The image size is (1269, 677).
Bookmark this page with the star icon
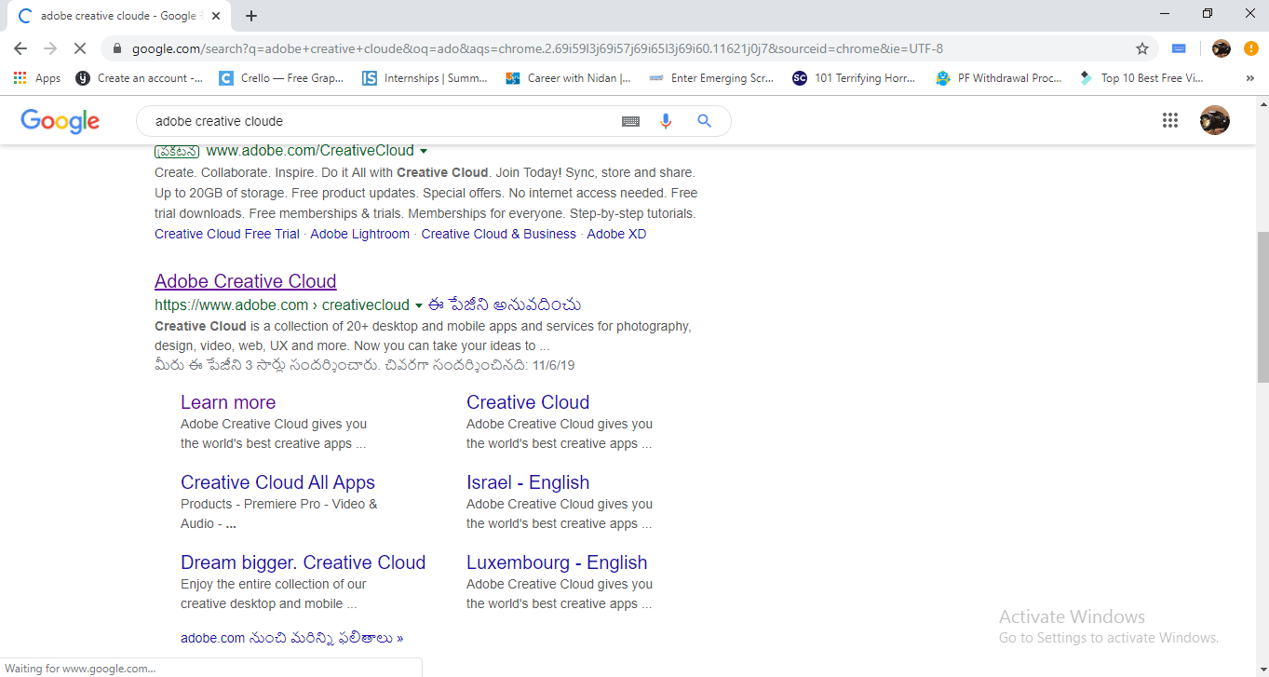(1143, 47)
